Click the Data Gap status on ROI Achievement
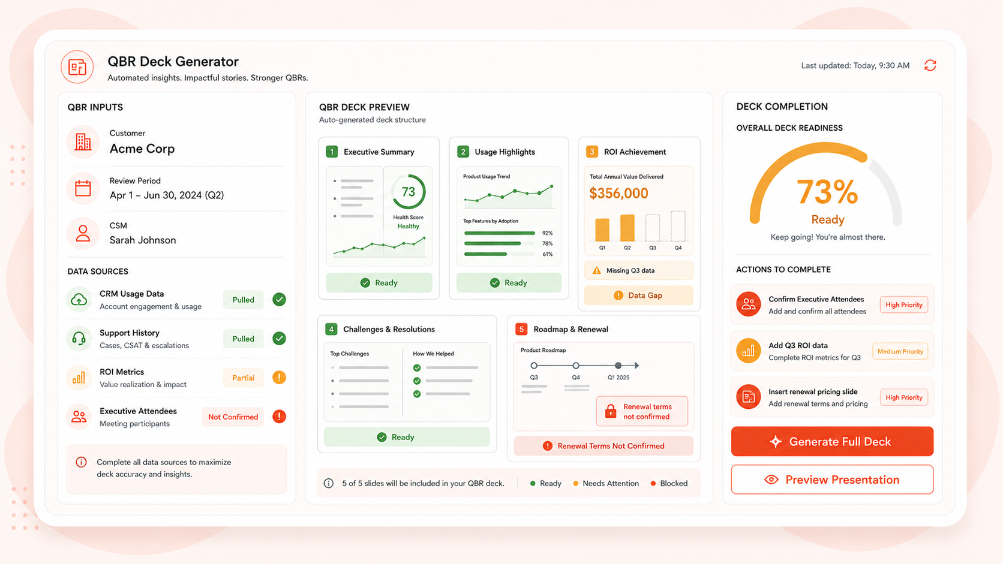Viewport: 1003px width, 564px height. [639, 295]
